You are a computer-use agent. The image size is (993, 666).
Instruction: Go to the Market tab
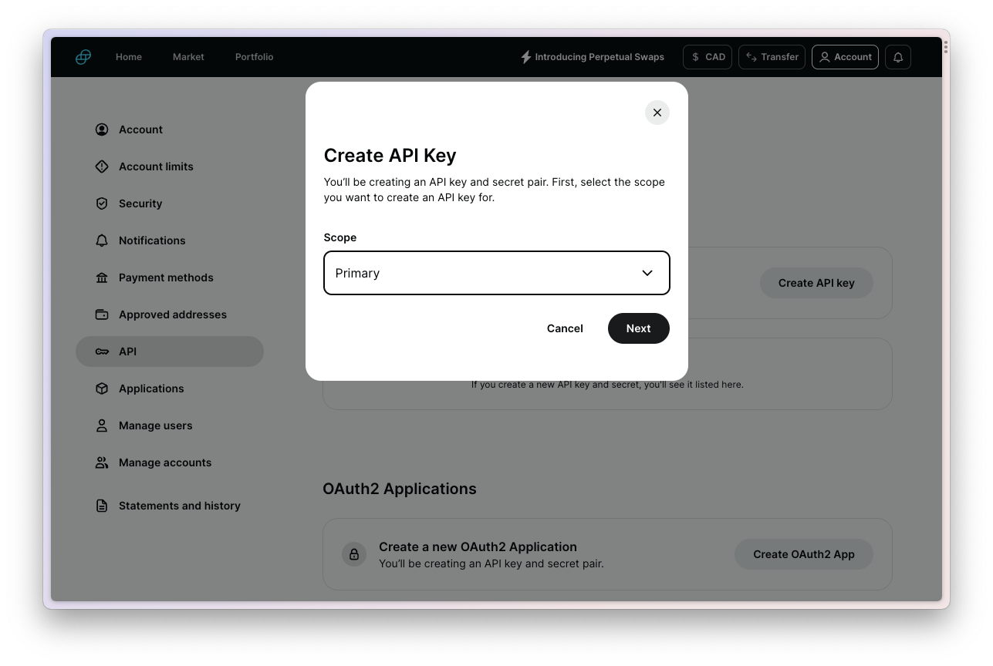pos(188,57)
